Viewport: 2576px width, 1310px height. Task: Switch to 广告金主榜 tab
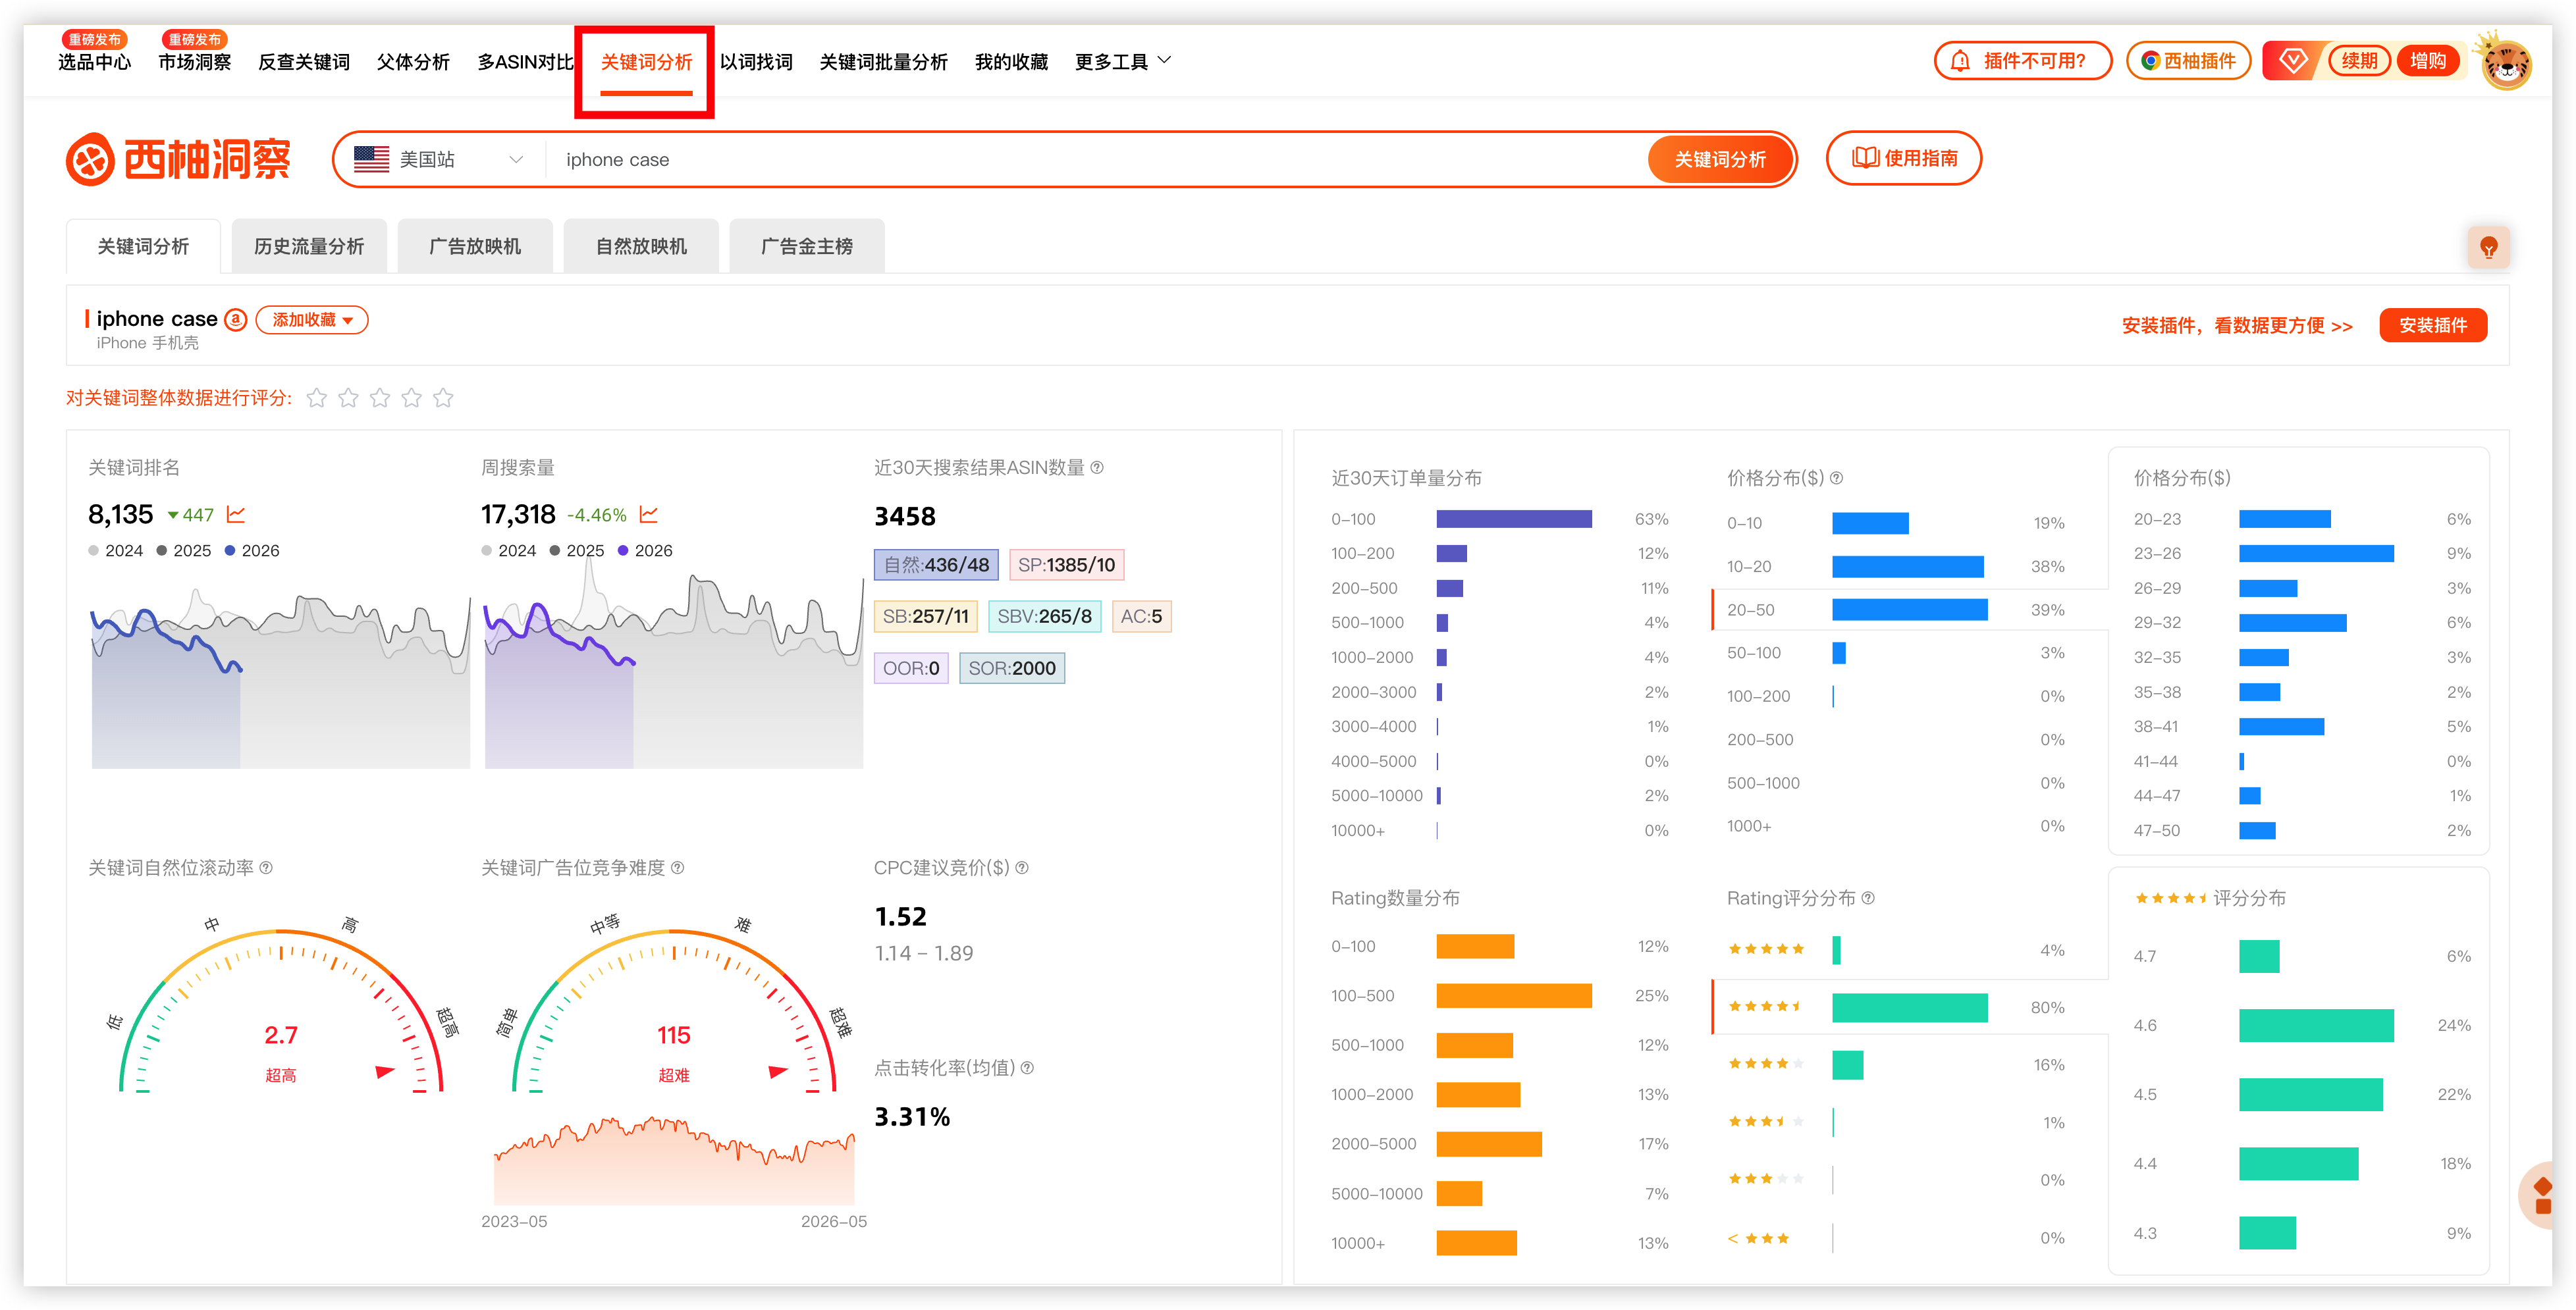point(807,246)
